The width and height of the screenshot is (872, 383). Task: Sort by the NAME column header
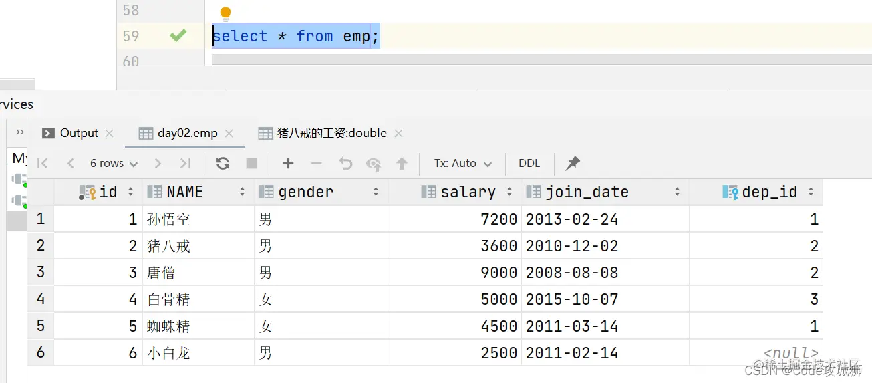tap(198, 192)
